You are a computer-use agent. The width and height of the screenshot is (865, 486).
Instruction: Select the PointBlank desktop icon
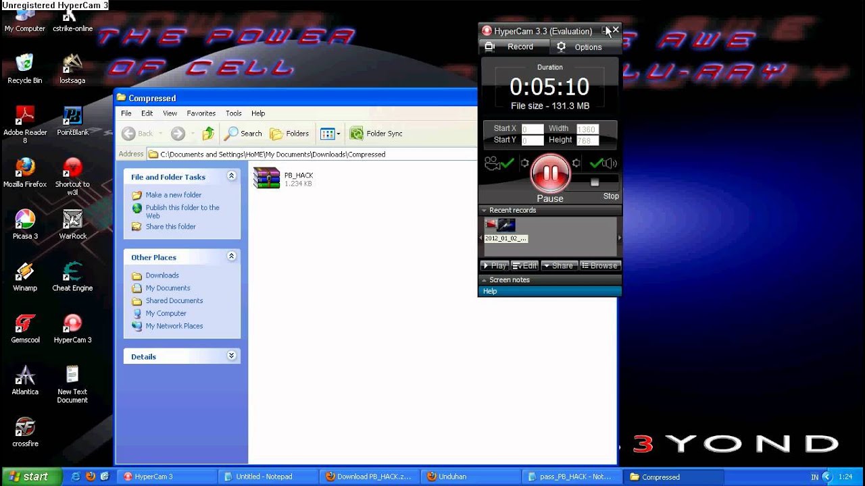coord(72,121)
